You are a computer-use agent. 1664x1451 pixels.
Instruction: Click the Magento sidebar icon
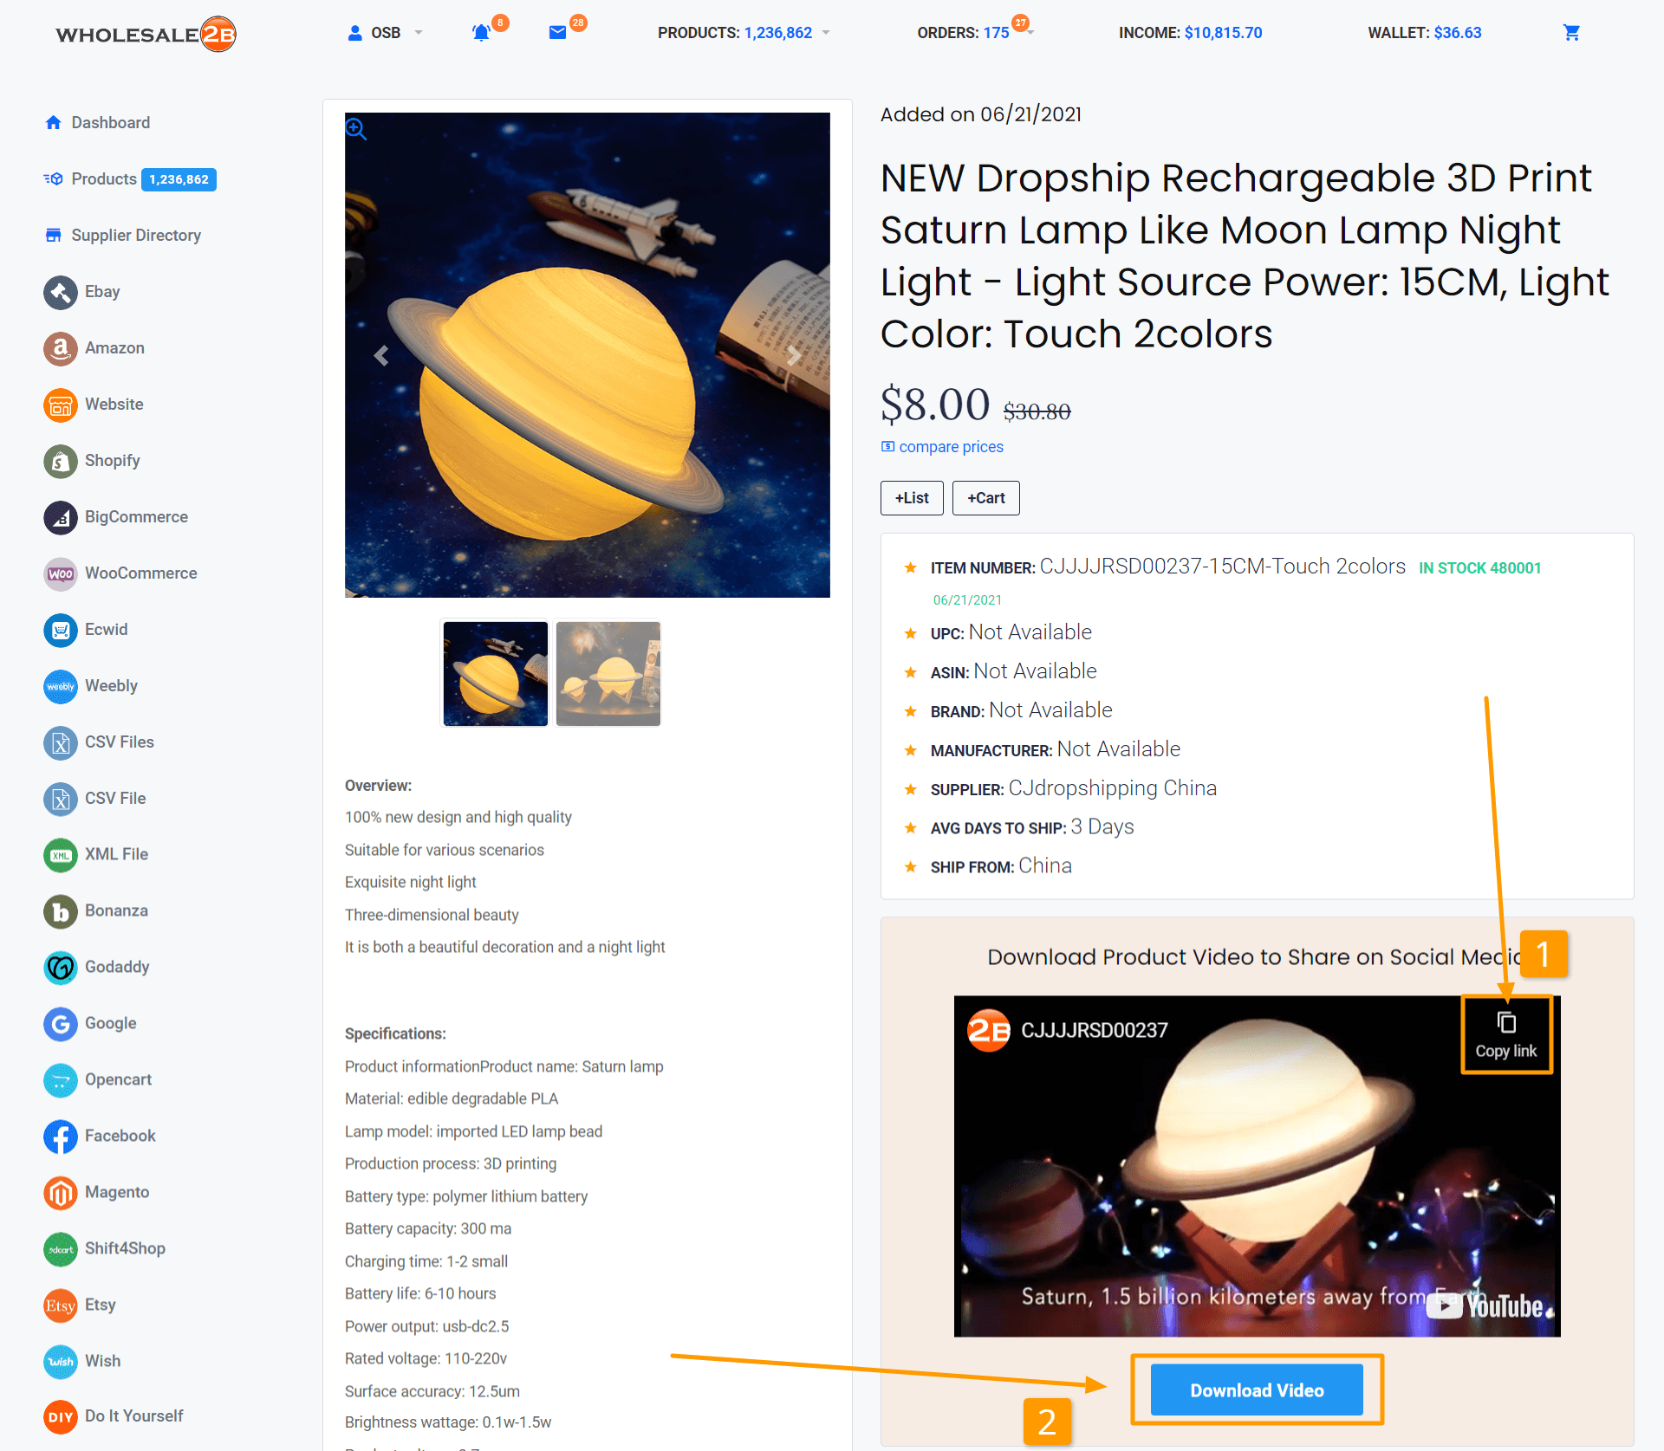pyautogui.click(x=61, y=1193)
